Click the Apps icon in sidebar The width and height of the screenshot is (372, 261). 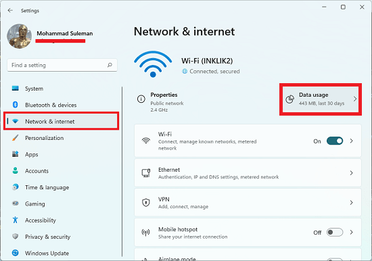(x=15, y=154)
